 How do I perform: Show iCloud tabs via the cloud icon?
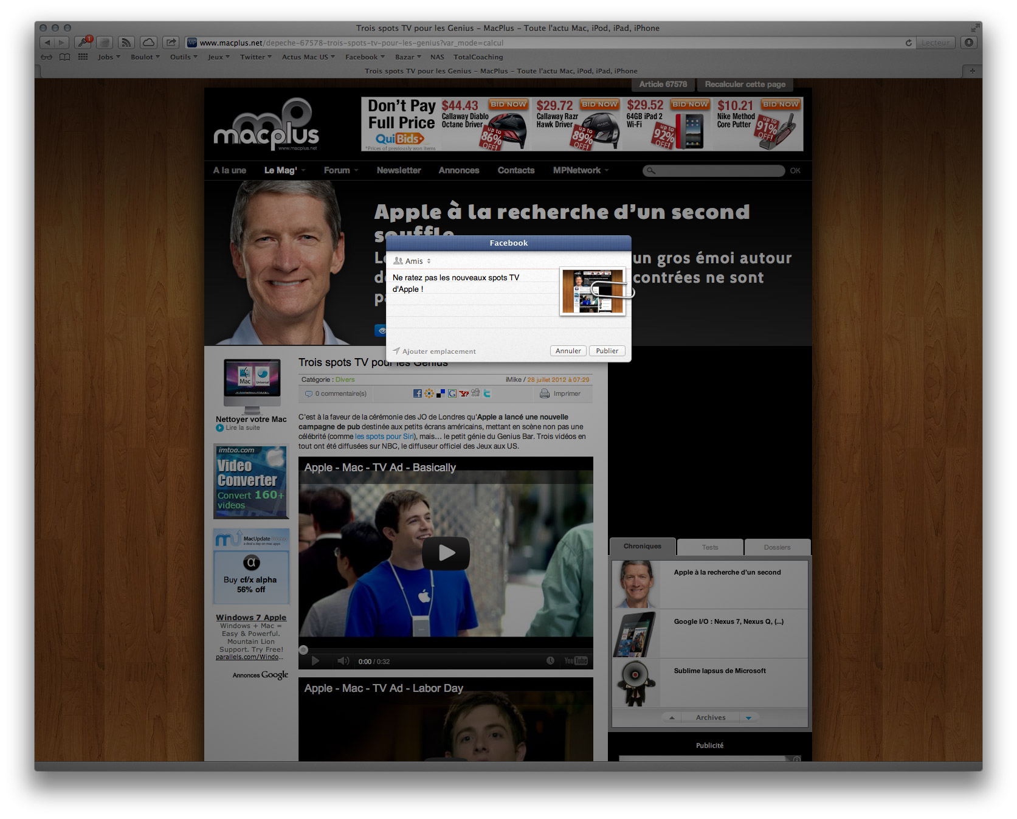point(148,43)
